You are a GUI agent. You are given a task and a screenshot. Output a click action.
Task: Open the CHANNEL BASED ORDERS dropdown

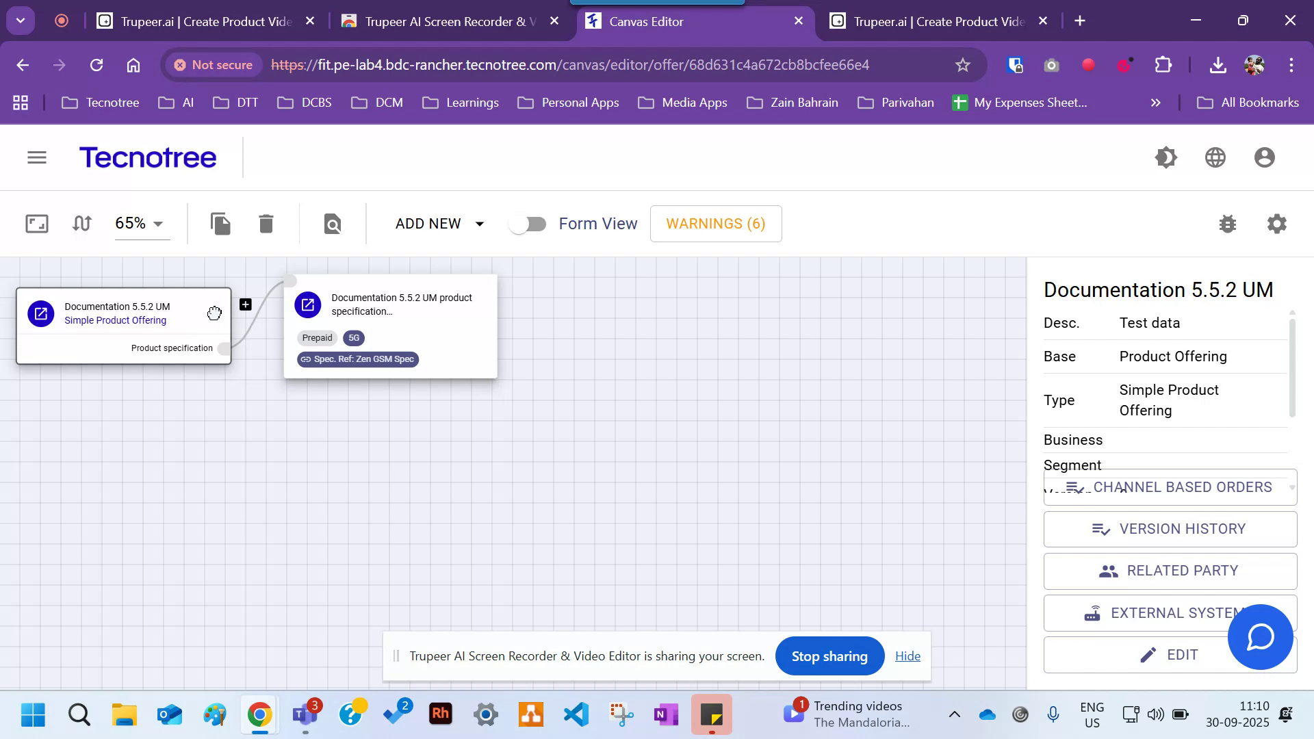[1169, 487]
